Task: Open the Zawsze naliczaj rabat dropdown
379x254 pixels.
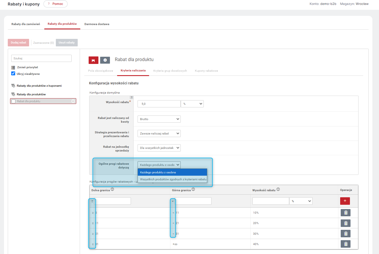Action: [159, 133]
